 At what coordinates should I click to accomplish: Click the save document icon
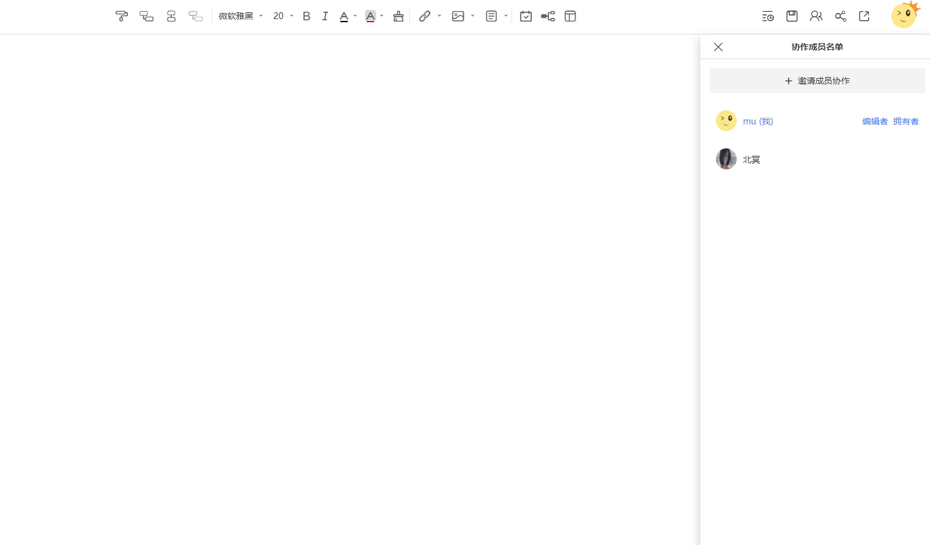[792, 17]
